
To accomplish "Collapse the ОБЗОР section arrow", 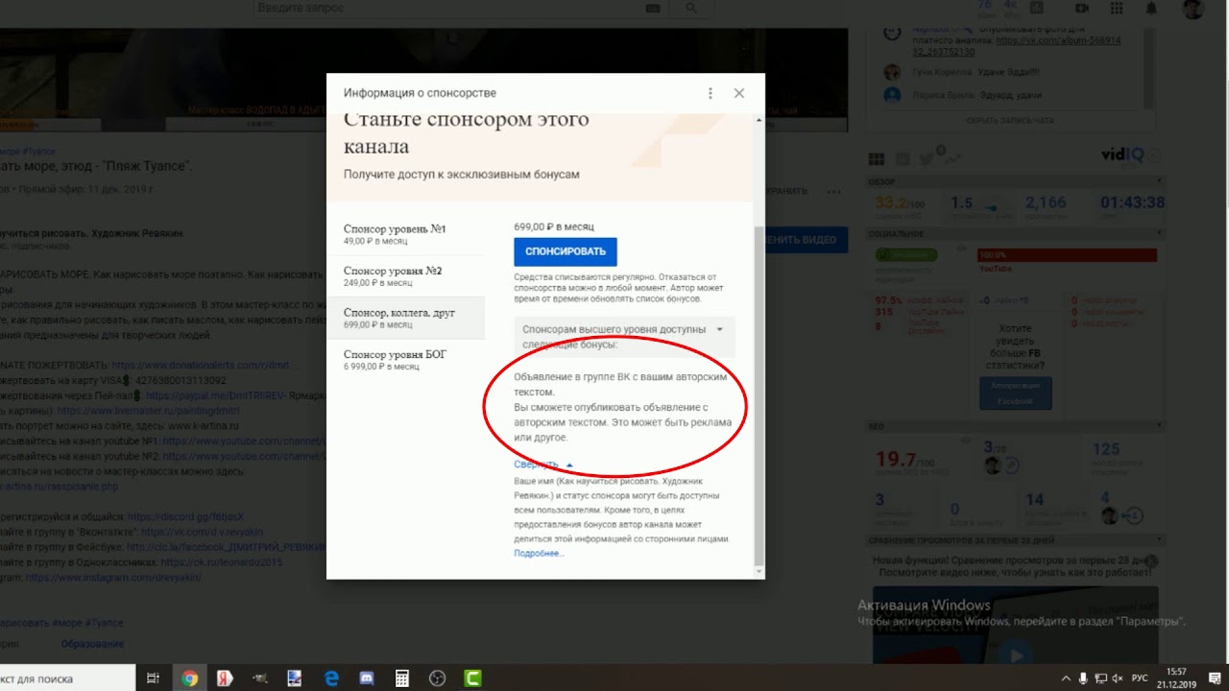I will click(1159, 182).
